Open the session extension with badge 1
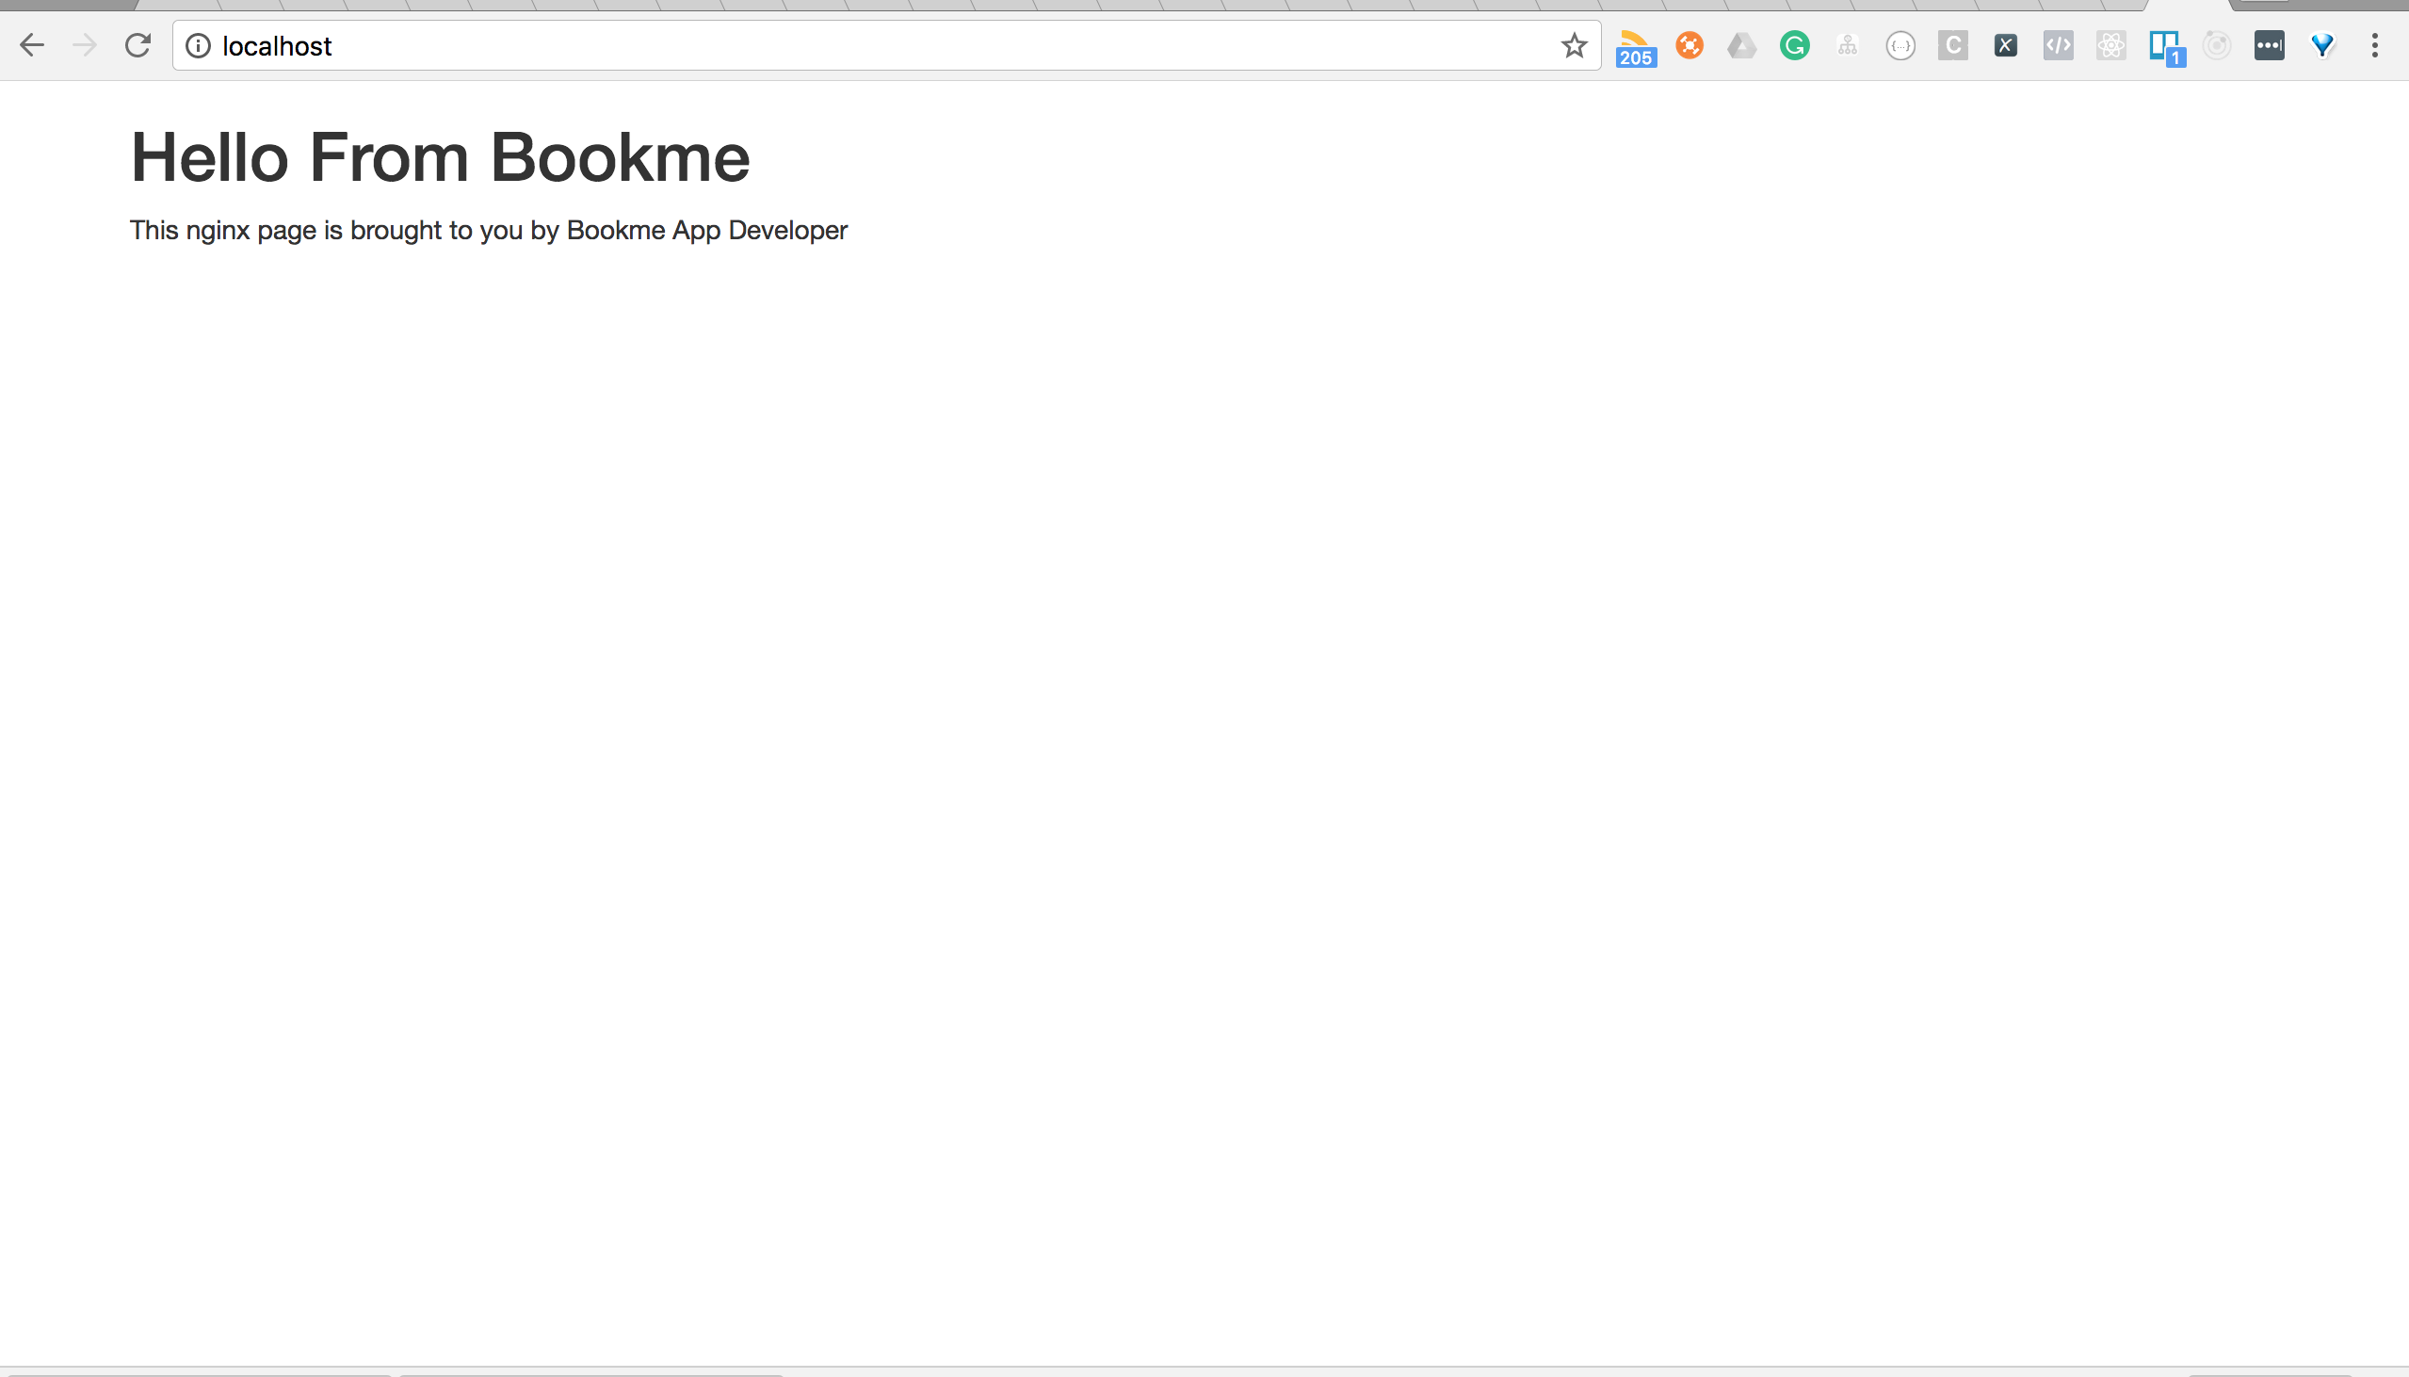This screenshot has width=2409, height=1377. 2165,45
